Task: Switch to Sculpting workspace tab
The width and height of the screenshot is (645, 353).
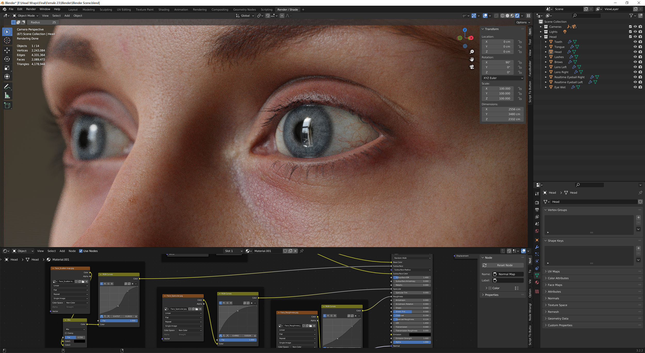Action: pyautogui.click(x=106, y=10)
